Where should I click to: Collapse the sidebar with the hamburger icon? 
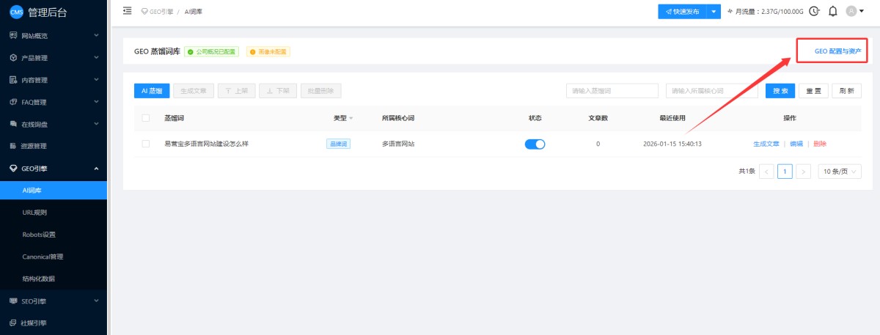[128, 11]
